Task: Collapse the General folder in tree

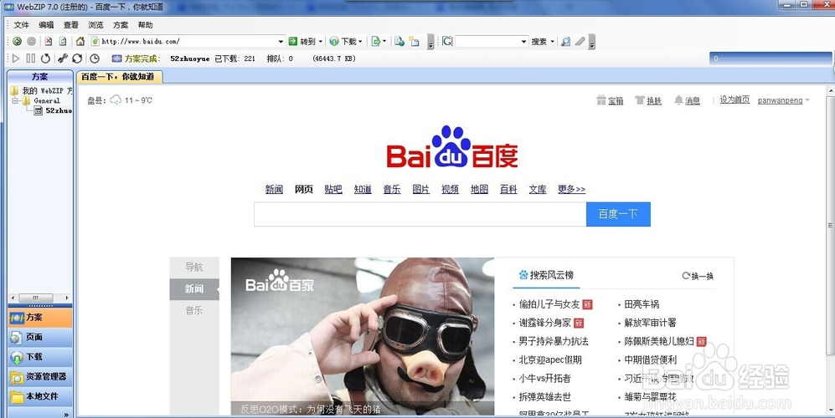Action: click(x=15, y=100)
